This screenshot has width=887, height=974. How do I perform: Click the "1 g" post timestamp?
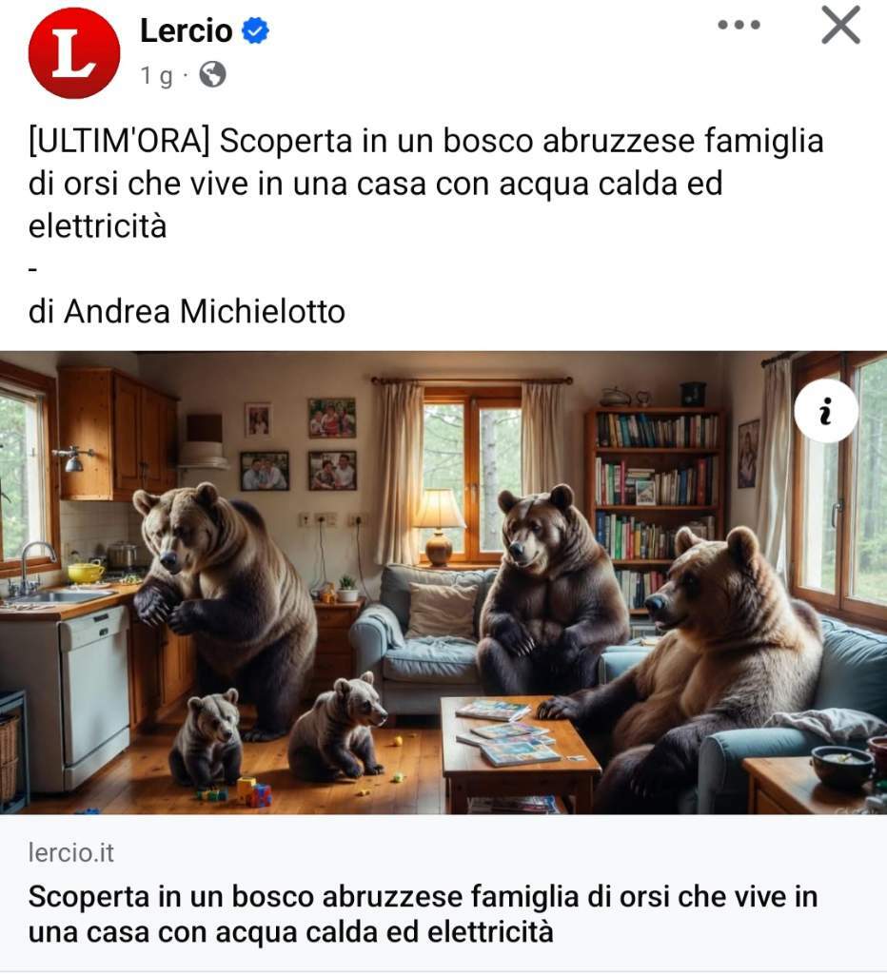tap(156, 76)
